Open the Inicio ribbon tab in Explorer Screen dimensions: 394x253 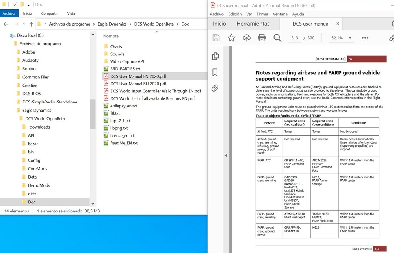click(x=28, y=13)
